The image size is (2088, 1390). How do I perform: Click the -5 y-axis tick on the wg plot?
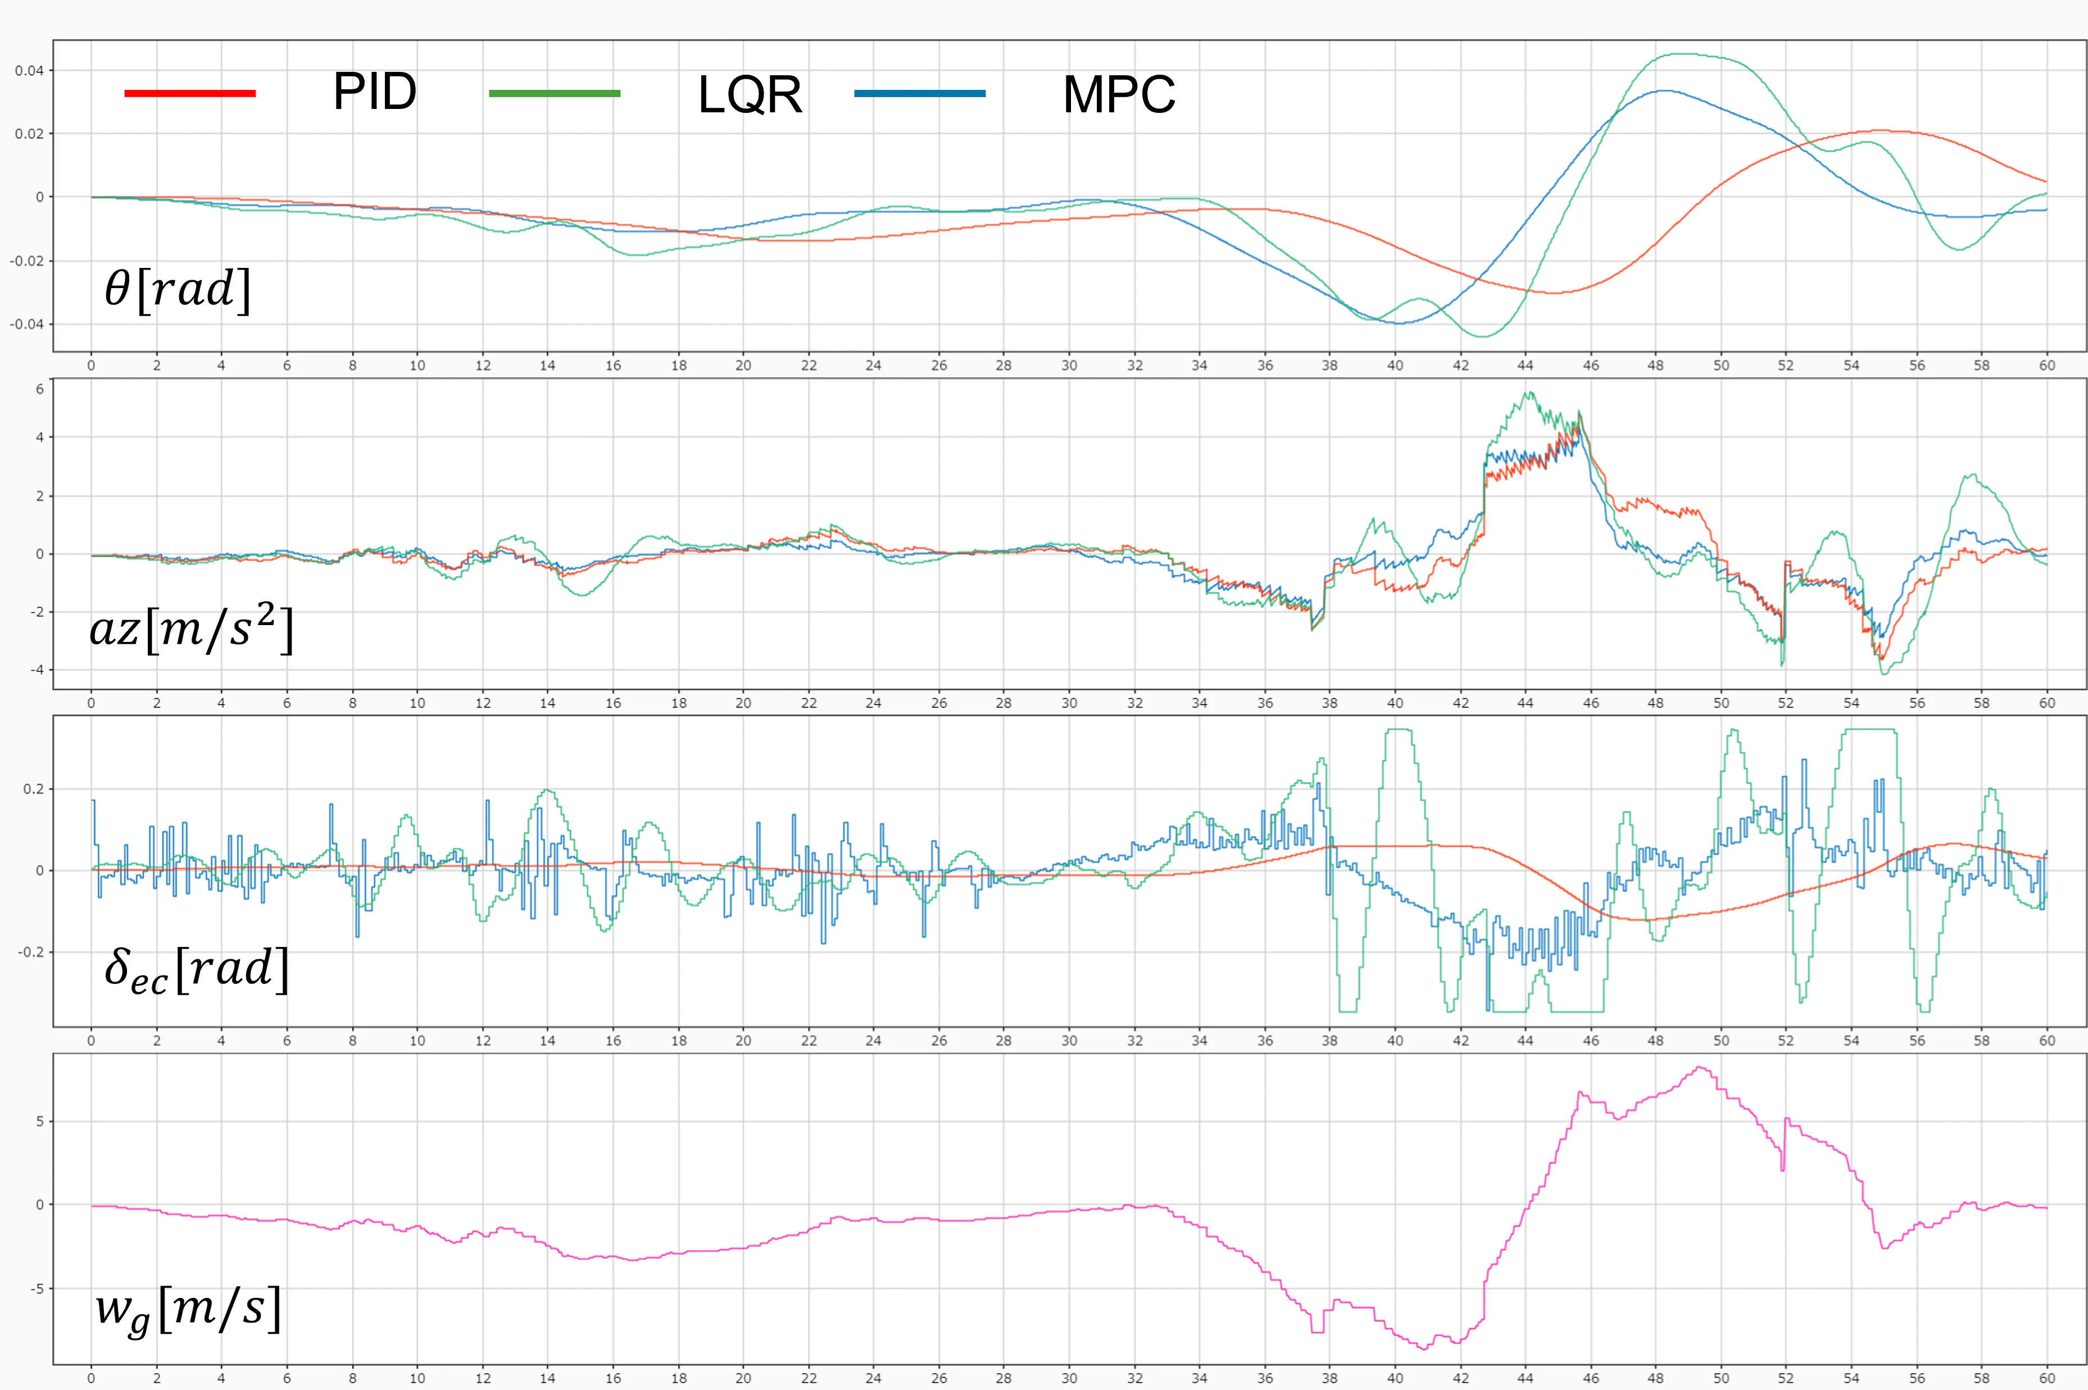click(x=37, y=1288)
